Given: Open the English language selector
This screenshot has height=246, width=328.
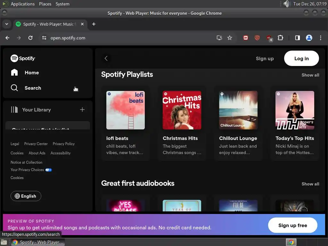Looking at the screenshot, I should [26, 196].
